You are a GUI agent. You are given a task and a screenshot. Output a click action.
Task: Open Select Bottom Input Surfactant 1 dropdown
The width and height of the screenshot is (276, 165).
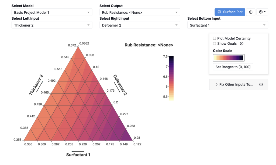tap(227, 25)
